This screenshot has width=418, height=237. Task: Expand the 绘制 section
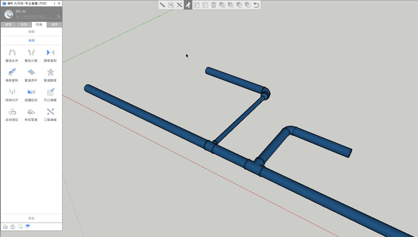(x=31, y=32)
